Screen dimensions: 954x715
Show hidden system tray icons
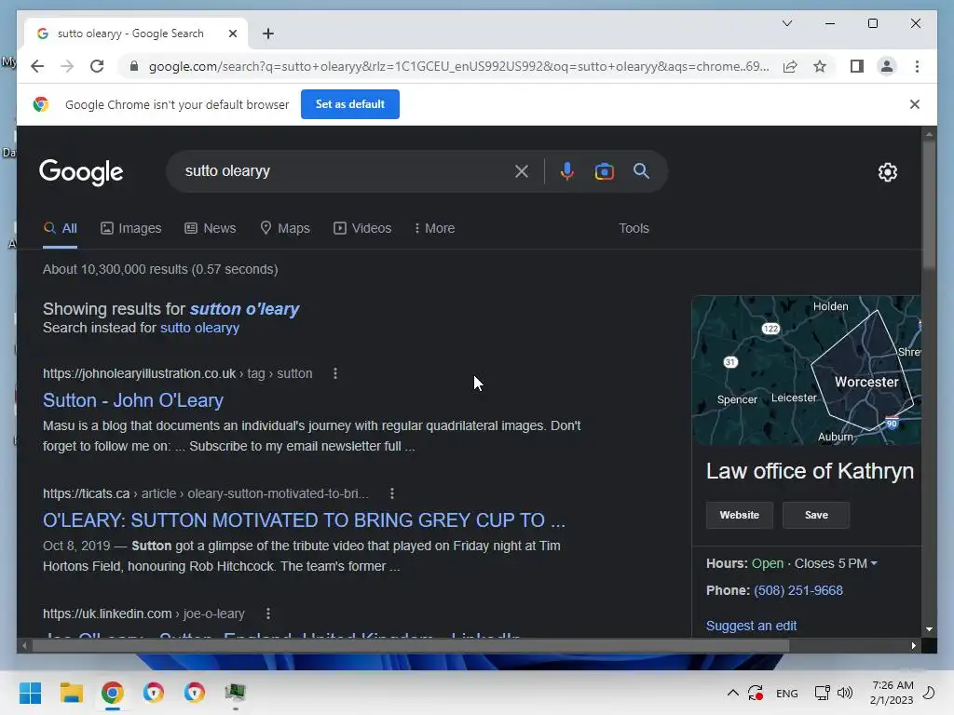tap(732, 693)
